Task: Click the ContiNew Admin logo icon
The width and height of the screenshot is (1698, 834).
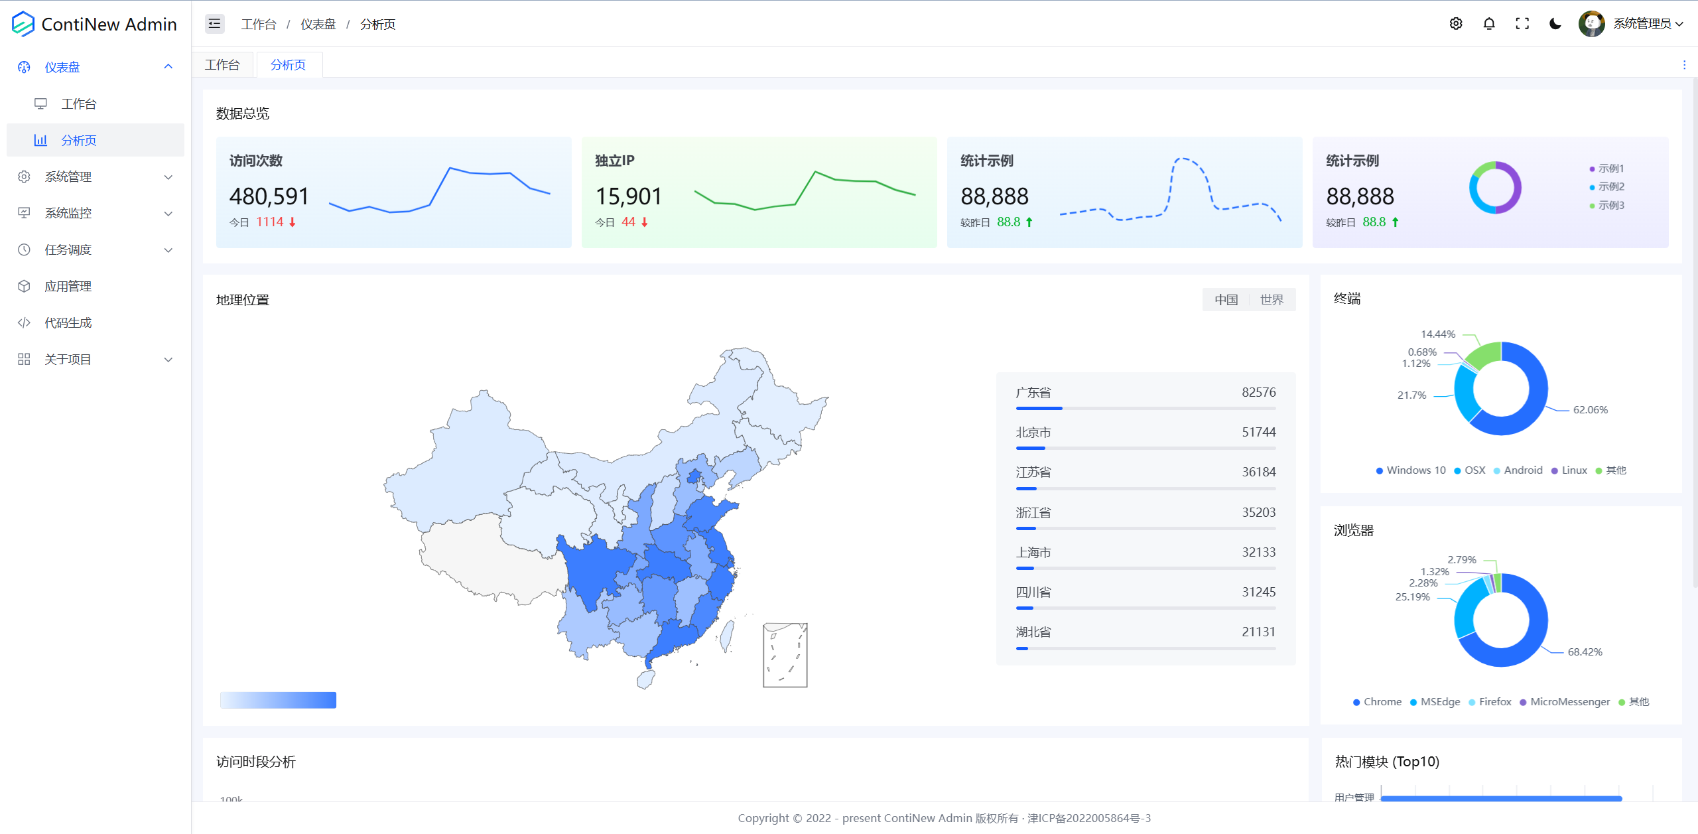Action: click(x=23, y=24)
